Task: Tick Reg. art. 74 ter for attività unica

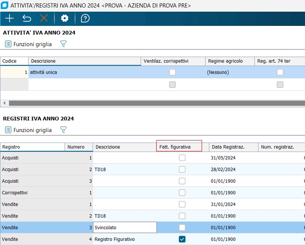Action: point(280,72)
